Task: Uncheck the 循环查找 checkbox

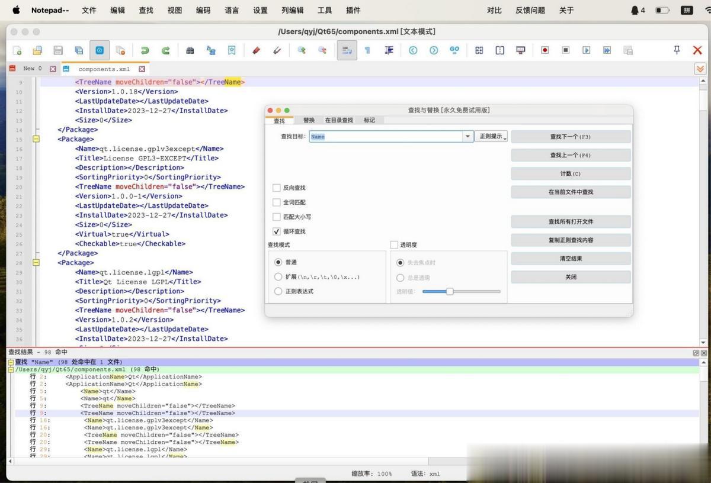Action: (277, 231)
